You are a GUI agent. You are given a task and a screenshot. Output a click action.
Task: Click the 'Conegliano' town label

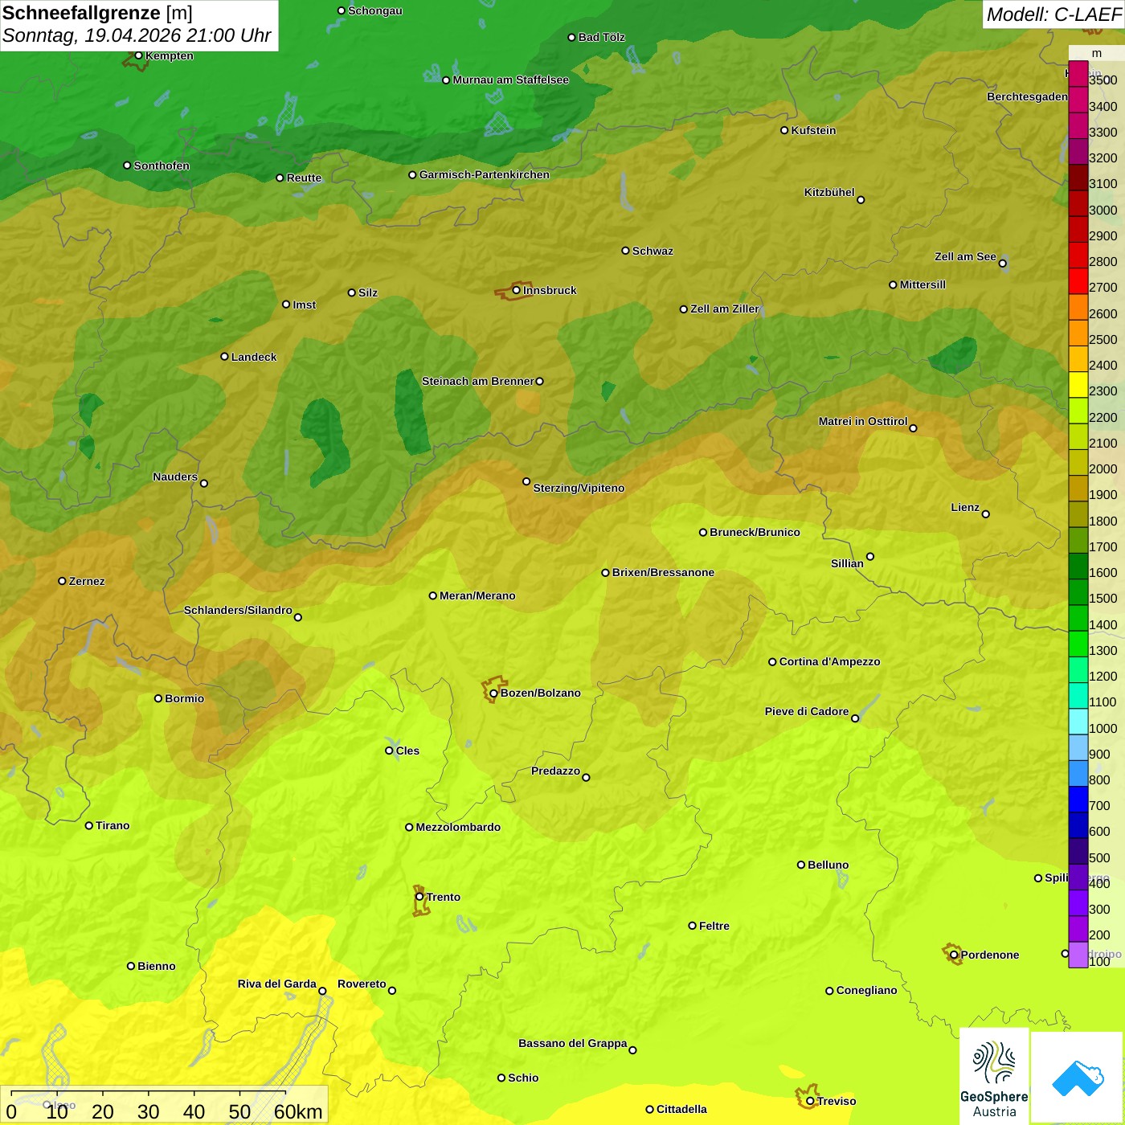tap(866, 990)
